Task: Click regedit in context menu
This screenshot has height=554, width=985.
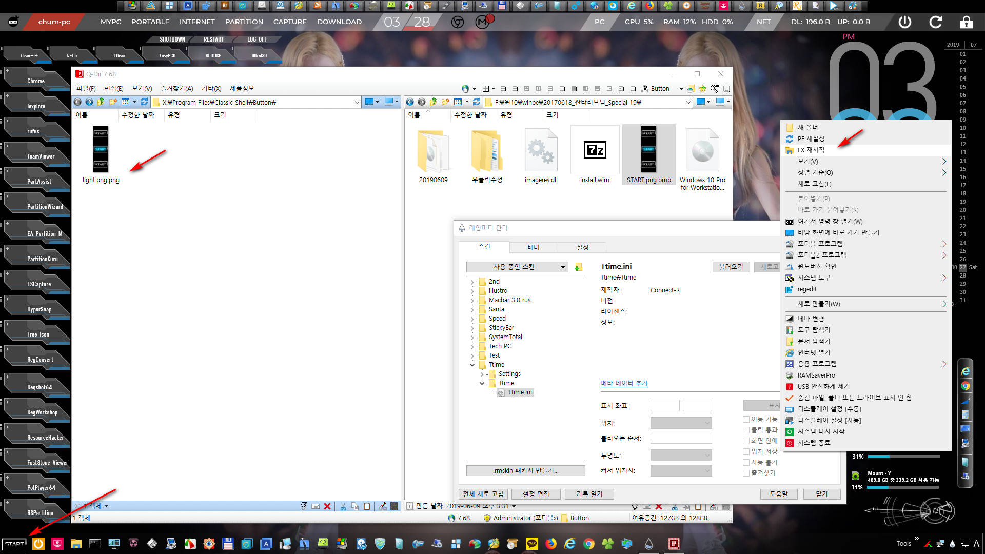Action: point(866,289)
